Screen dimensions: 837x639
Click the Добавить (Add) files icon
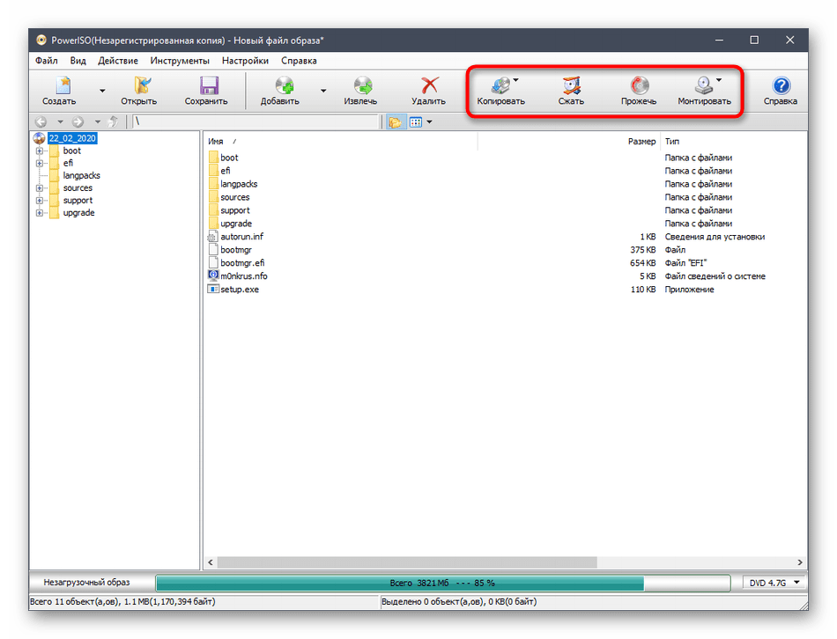tap(280, 87)
